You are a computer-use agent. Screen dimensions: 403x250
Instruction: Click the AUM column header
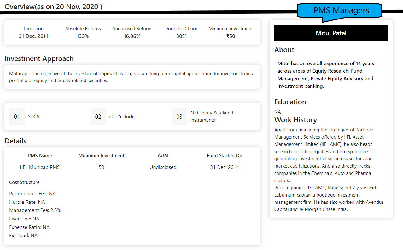coord(163,156)
